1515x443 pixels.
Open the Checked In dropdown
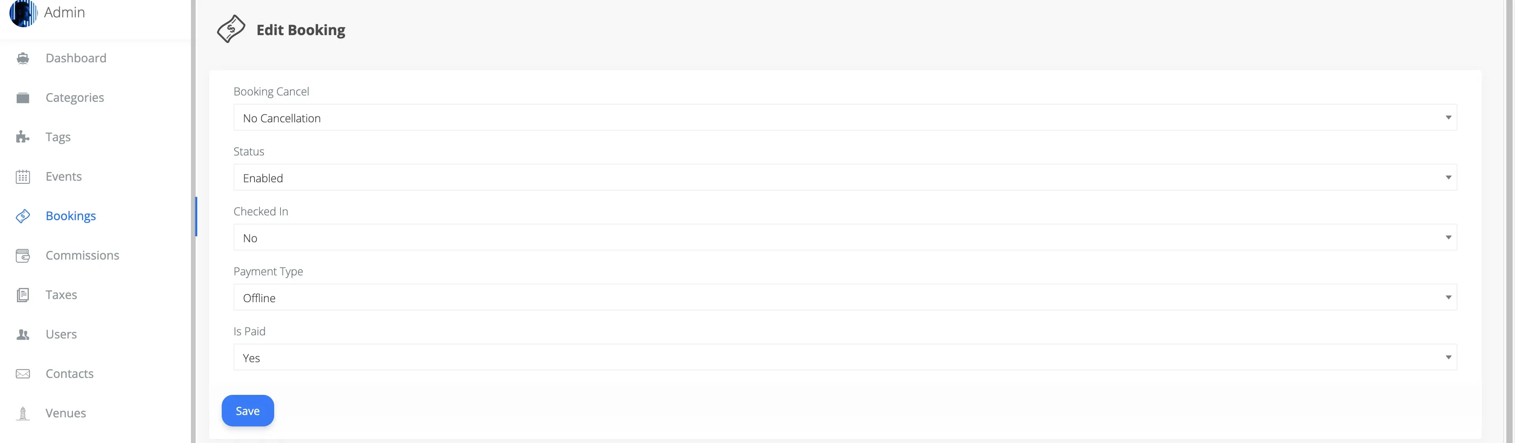845,238
